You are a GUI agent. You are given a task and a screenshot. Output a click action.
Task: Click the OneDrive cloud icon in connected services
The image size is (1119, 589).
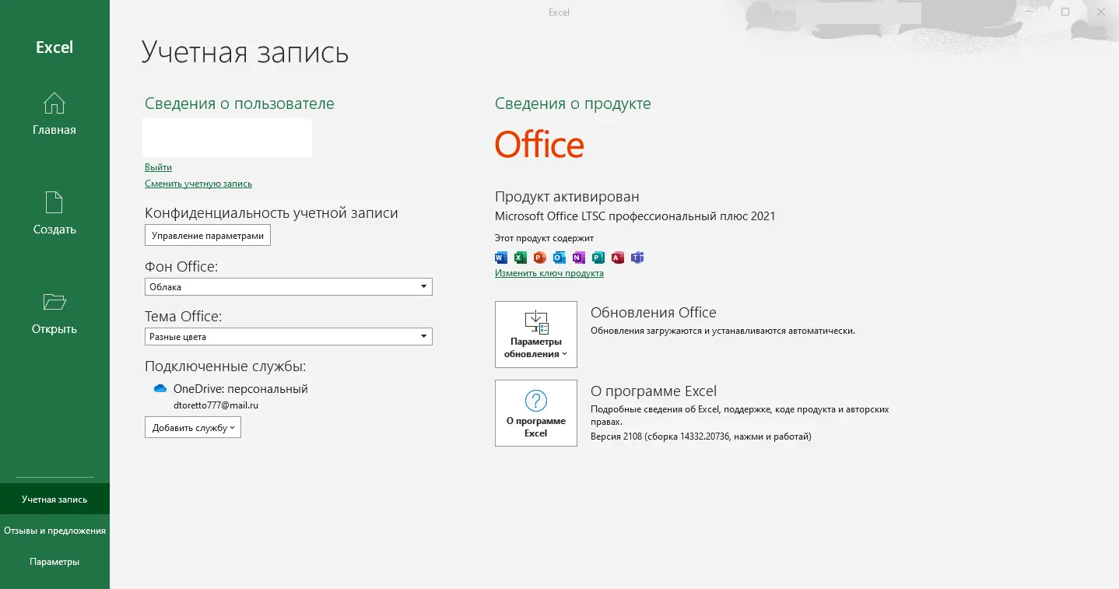click(x=160, y=388)
